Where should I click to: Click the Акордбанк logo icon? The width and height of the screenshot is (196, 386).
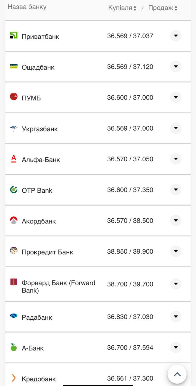(x=14, y=220)
